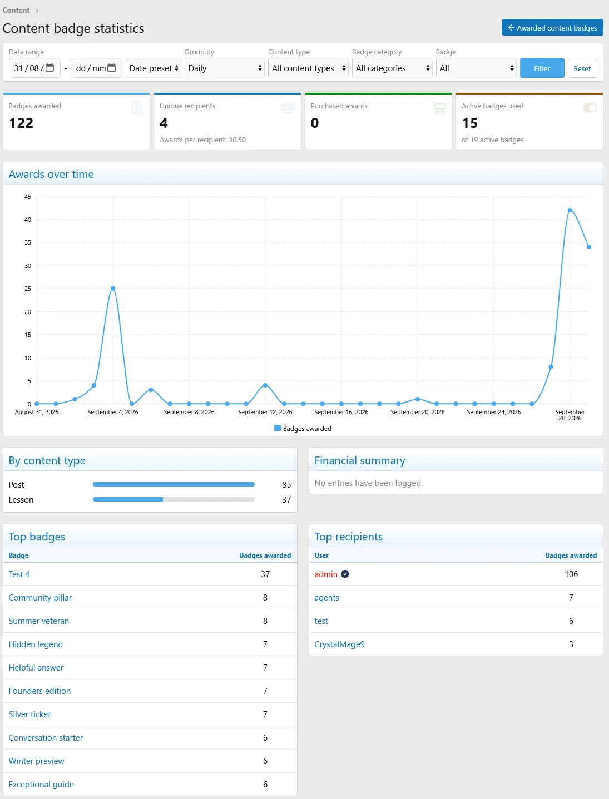
Task: Open the Founders edition badge link
Action: click(39, 691)
